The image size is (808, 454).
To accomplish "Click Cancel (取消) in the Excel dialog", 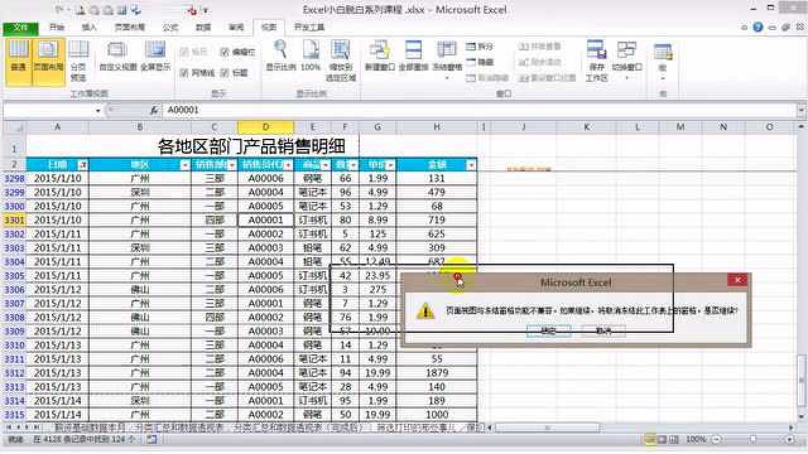I will click(x=603, y=331).
